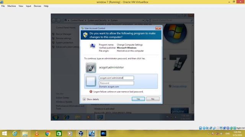
Task: Select the blank other-user account tile
Action: coord(91,81)
